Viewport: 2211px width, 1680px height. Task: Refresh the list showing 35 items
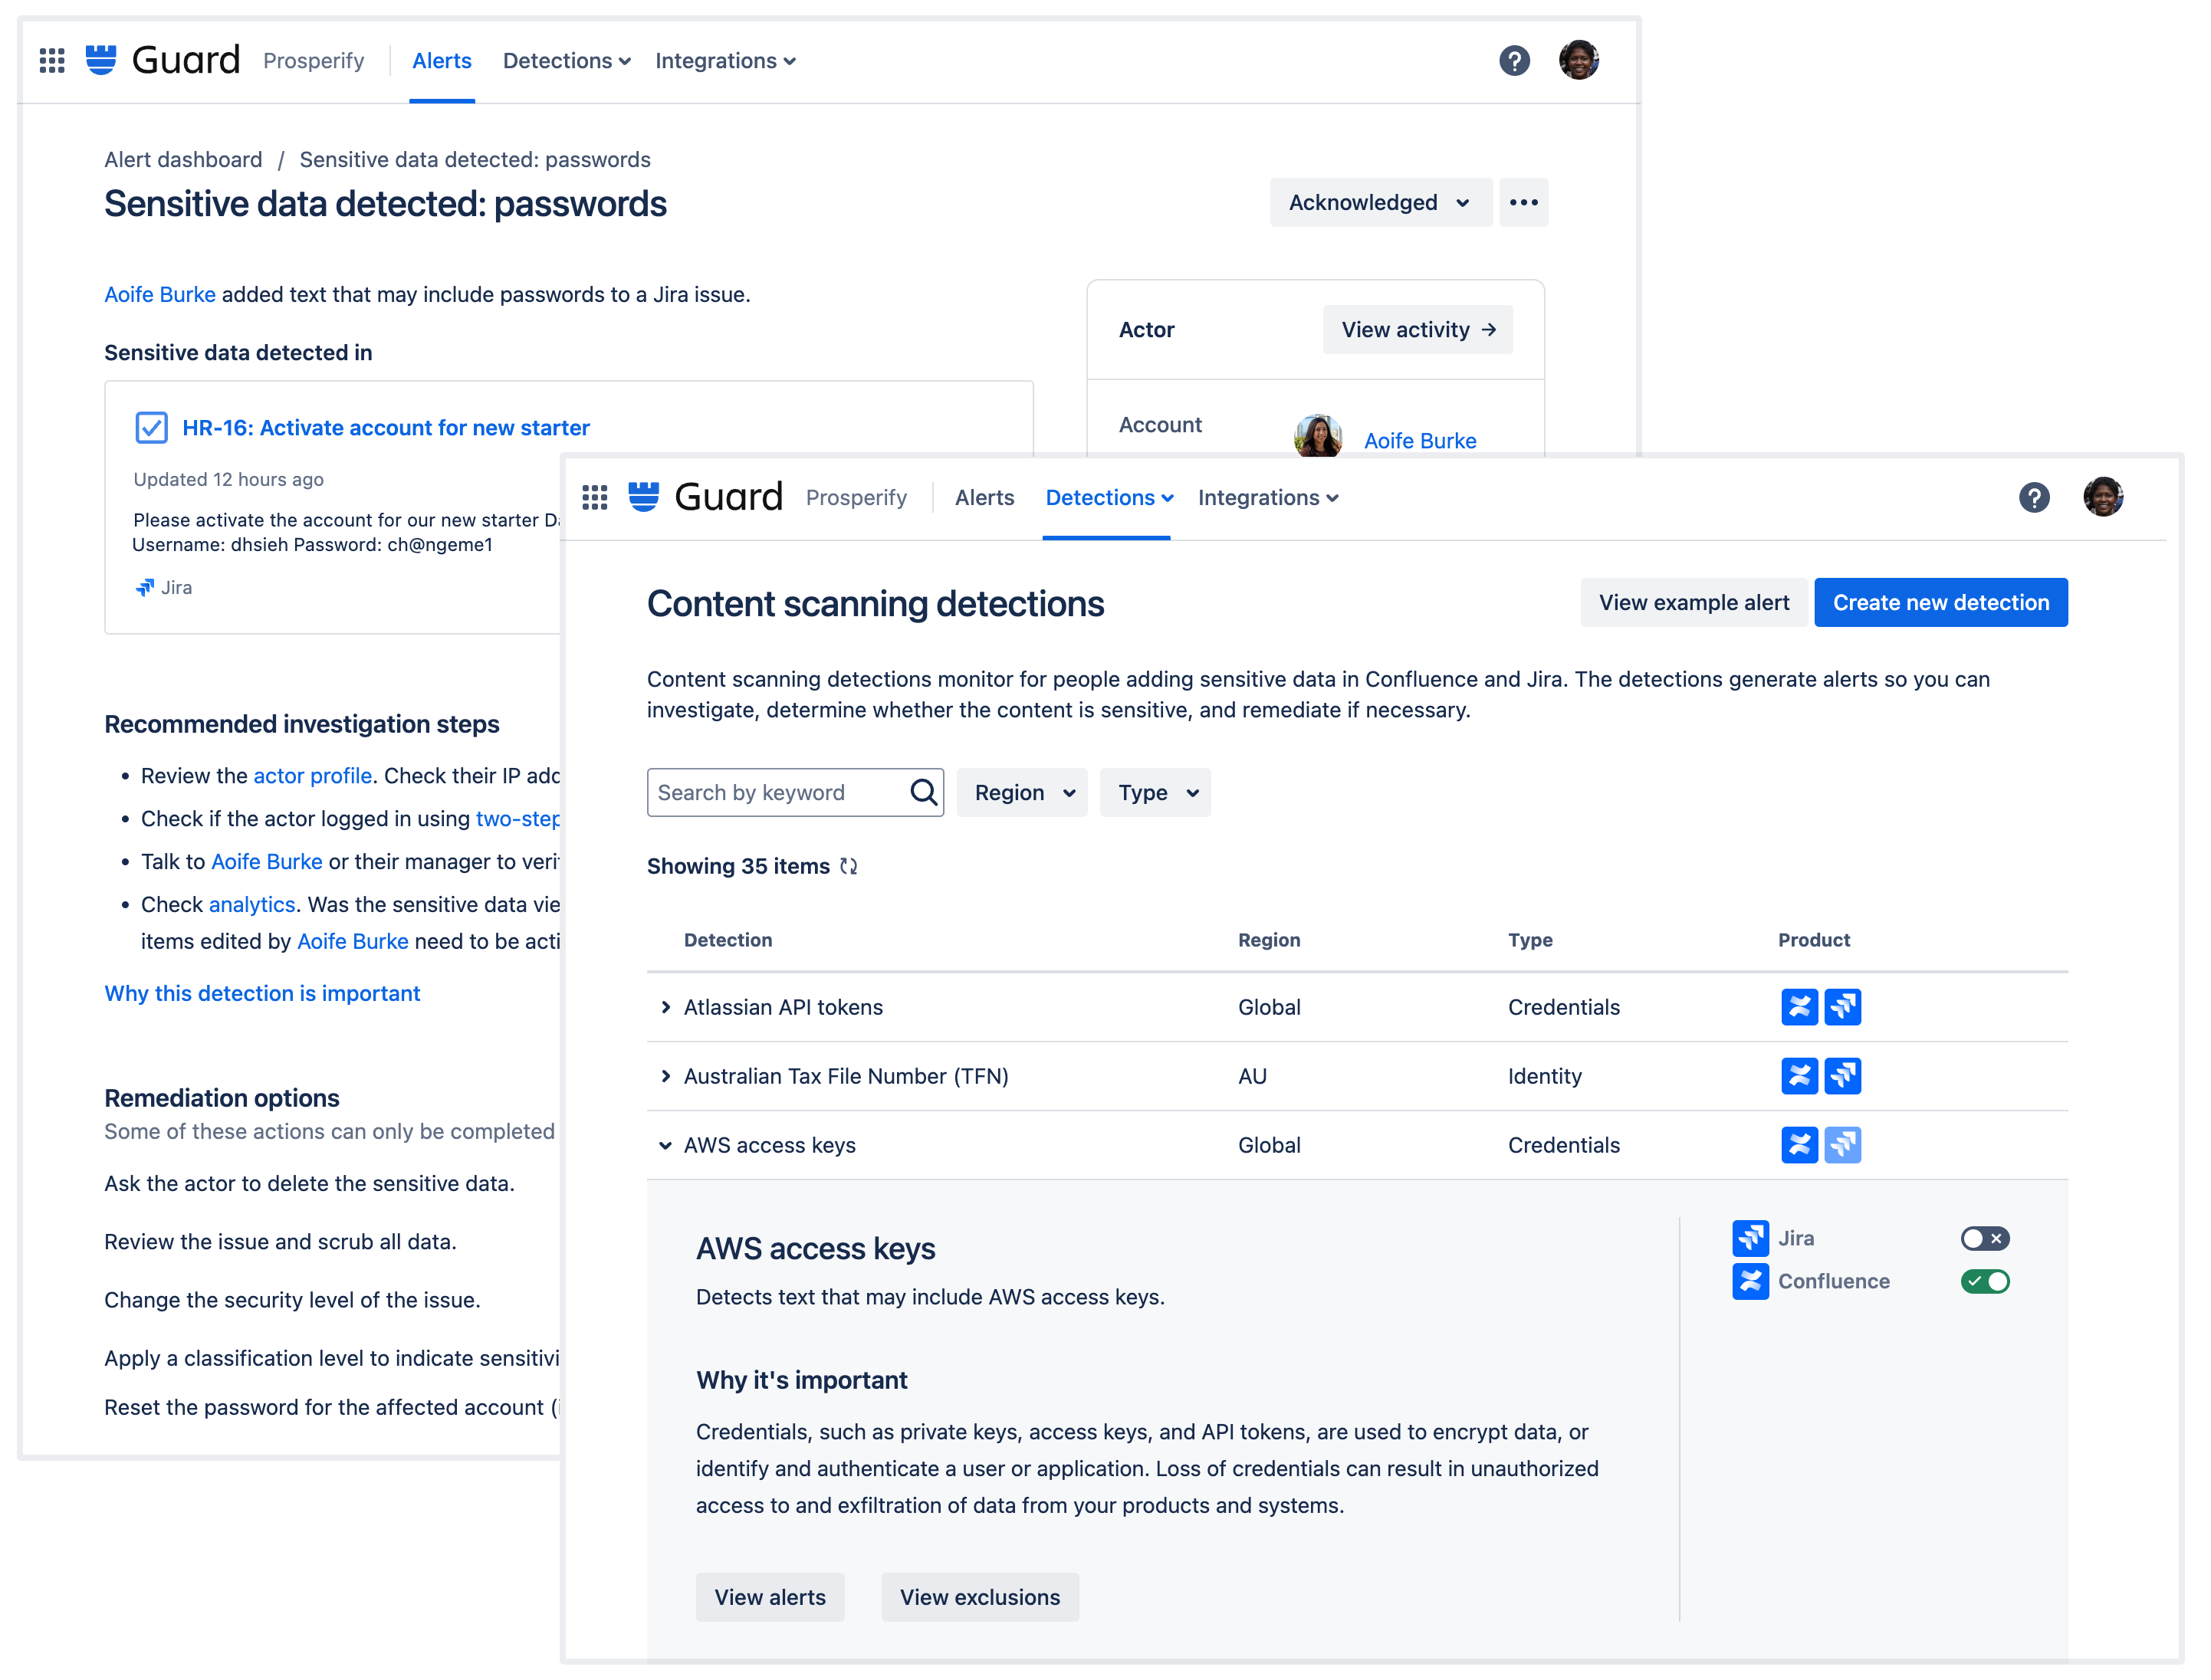tap(849, 866)
